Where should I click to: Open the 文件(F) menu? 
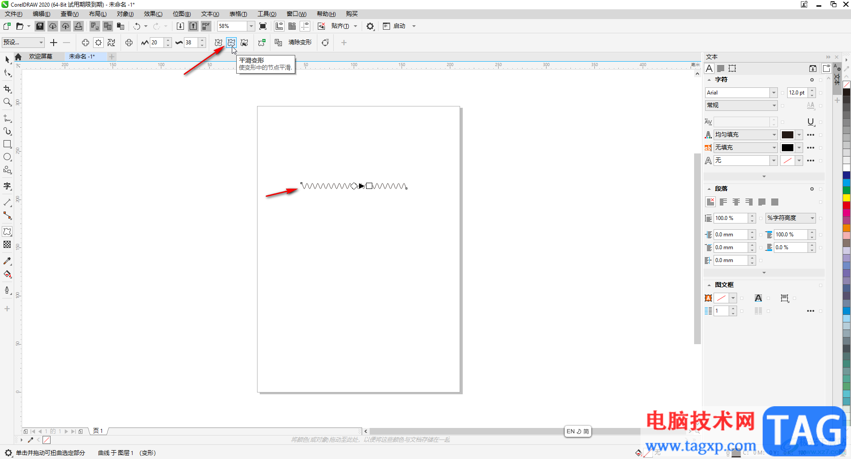pos(14,14)
